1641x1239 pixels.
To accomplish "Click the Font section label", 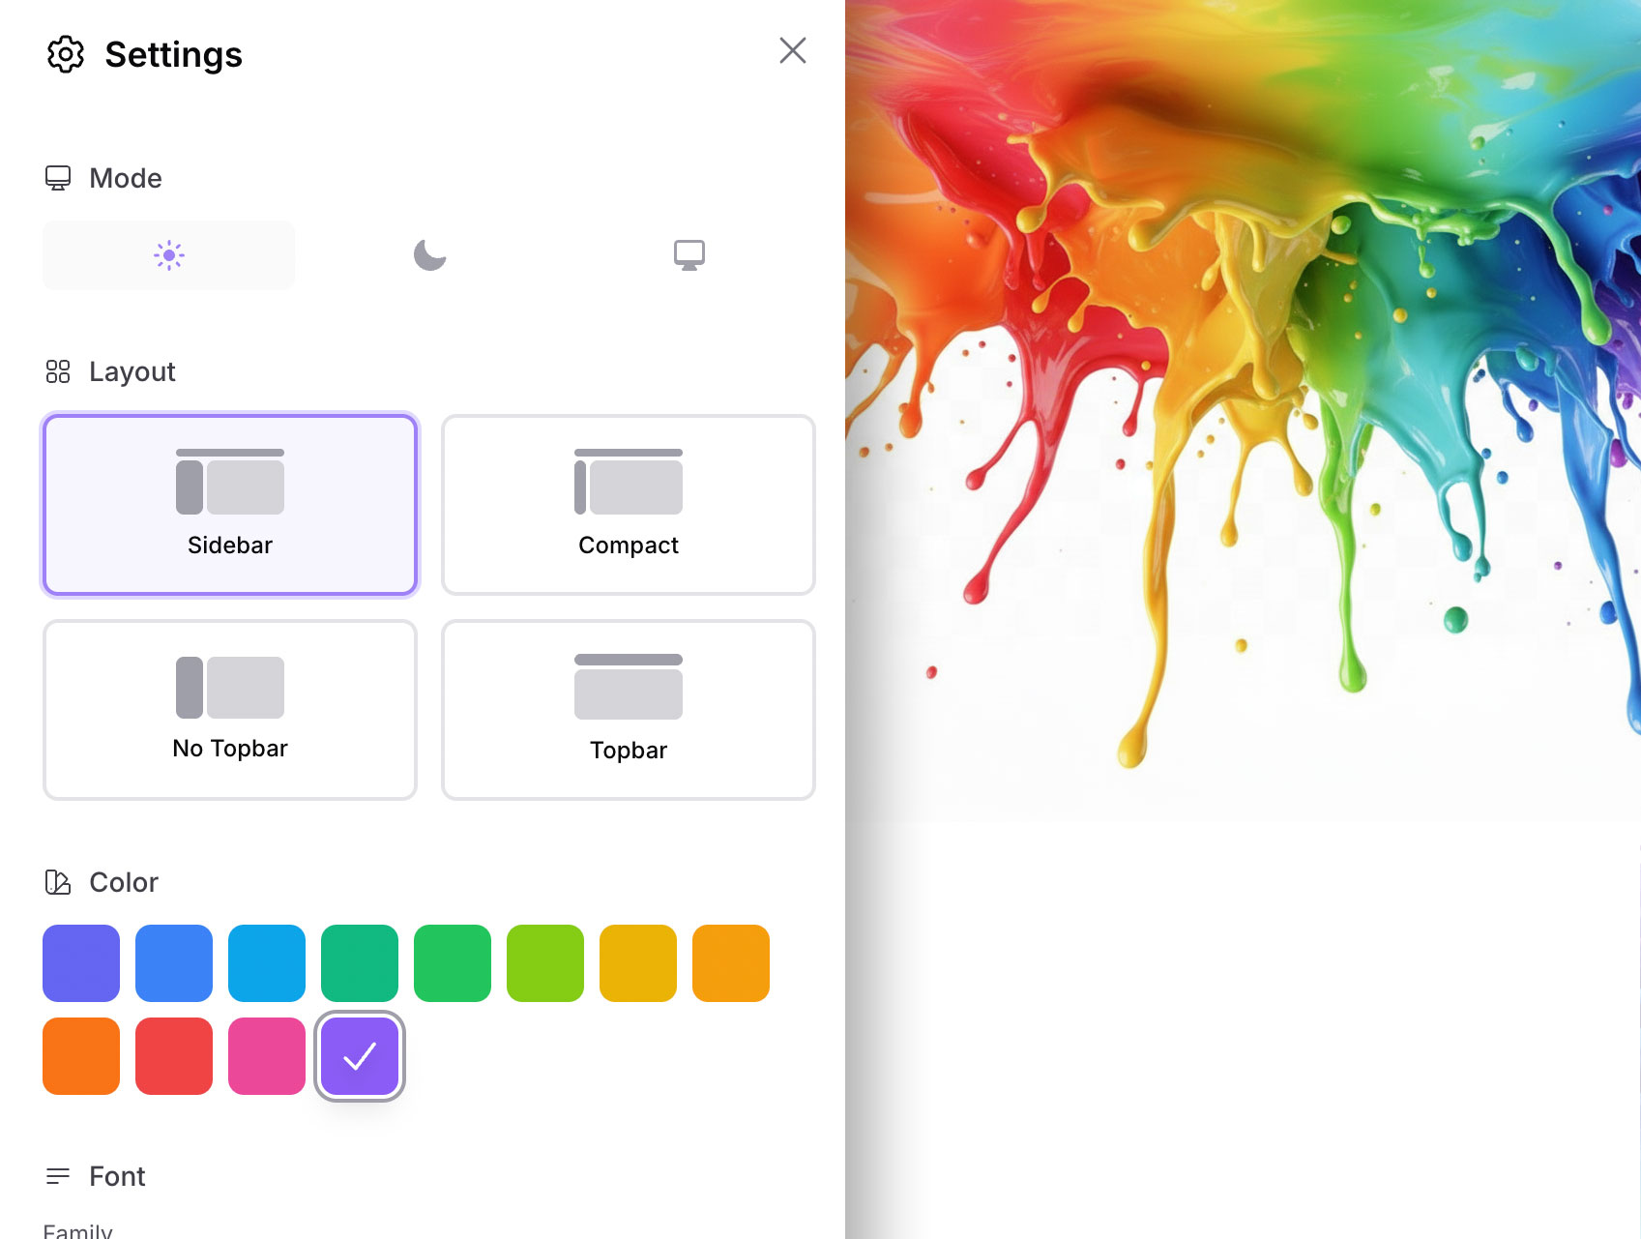I will pyautogui.click(x=117, y=1176).
